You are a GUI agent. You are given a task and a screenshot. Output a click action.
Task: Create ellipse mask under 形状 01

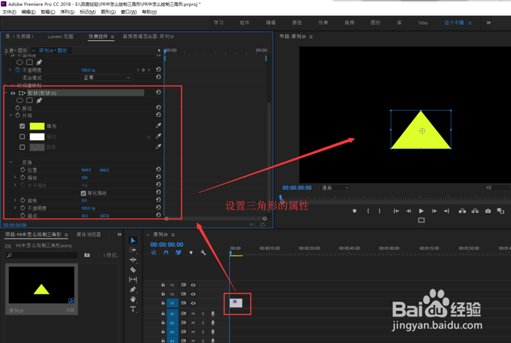click(x=19, y=100)
